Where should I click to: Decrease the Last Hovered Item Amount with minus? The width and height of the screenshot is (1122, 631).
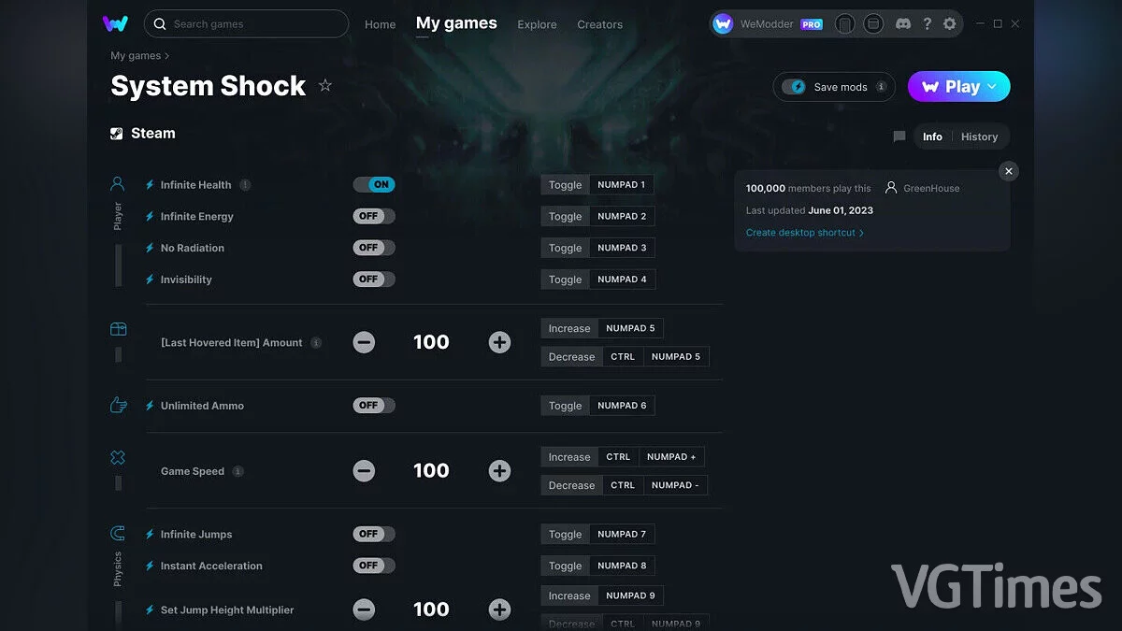tap(364, 342)
